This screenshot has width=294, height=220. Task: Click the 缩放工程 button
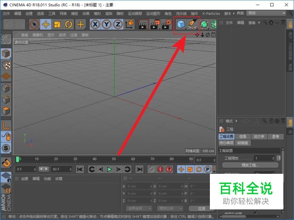(250, 165)
